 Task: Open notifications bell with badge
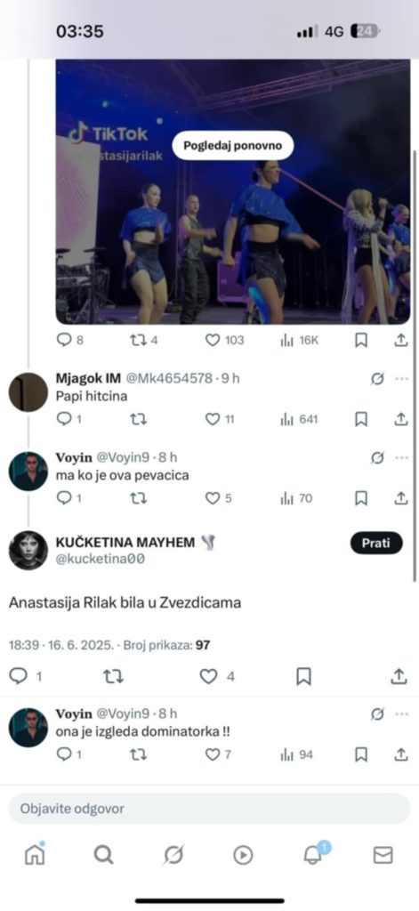click(315, 853)
